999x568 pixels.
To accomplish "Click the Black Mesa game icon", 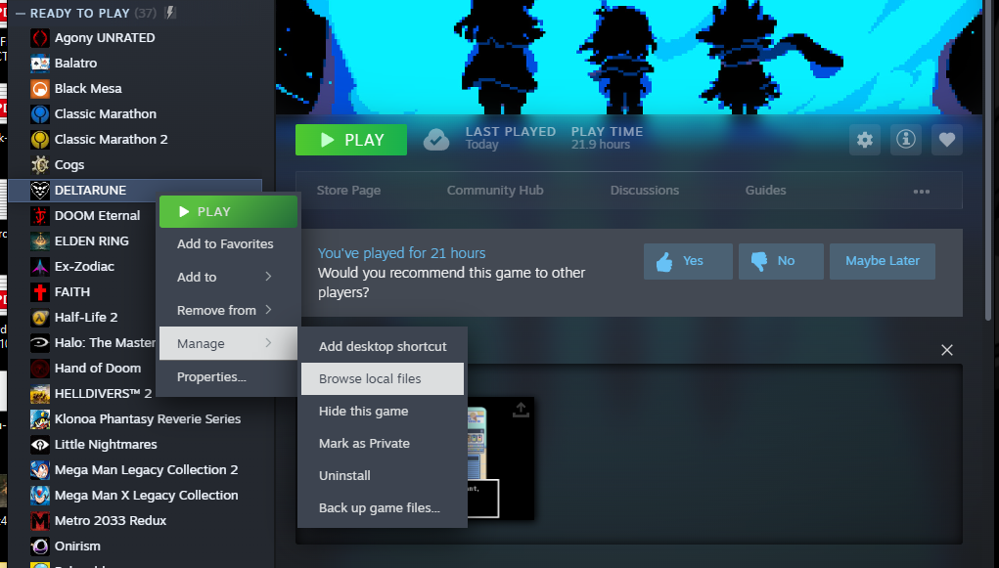I will coord(40,89).
